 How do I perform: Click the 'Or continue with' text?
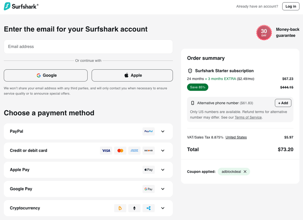pyautogui.click(x=88, y=61)
